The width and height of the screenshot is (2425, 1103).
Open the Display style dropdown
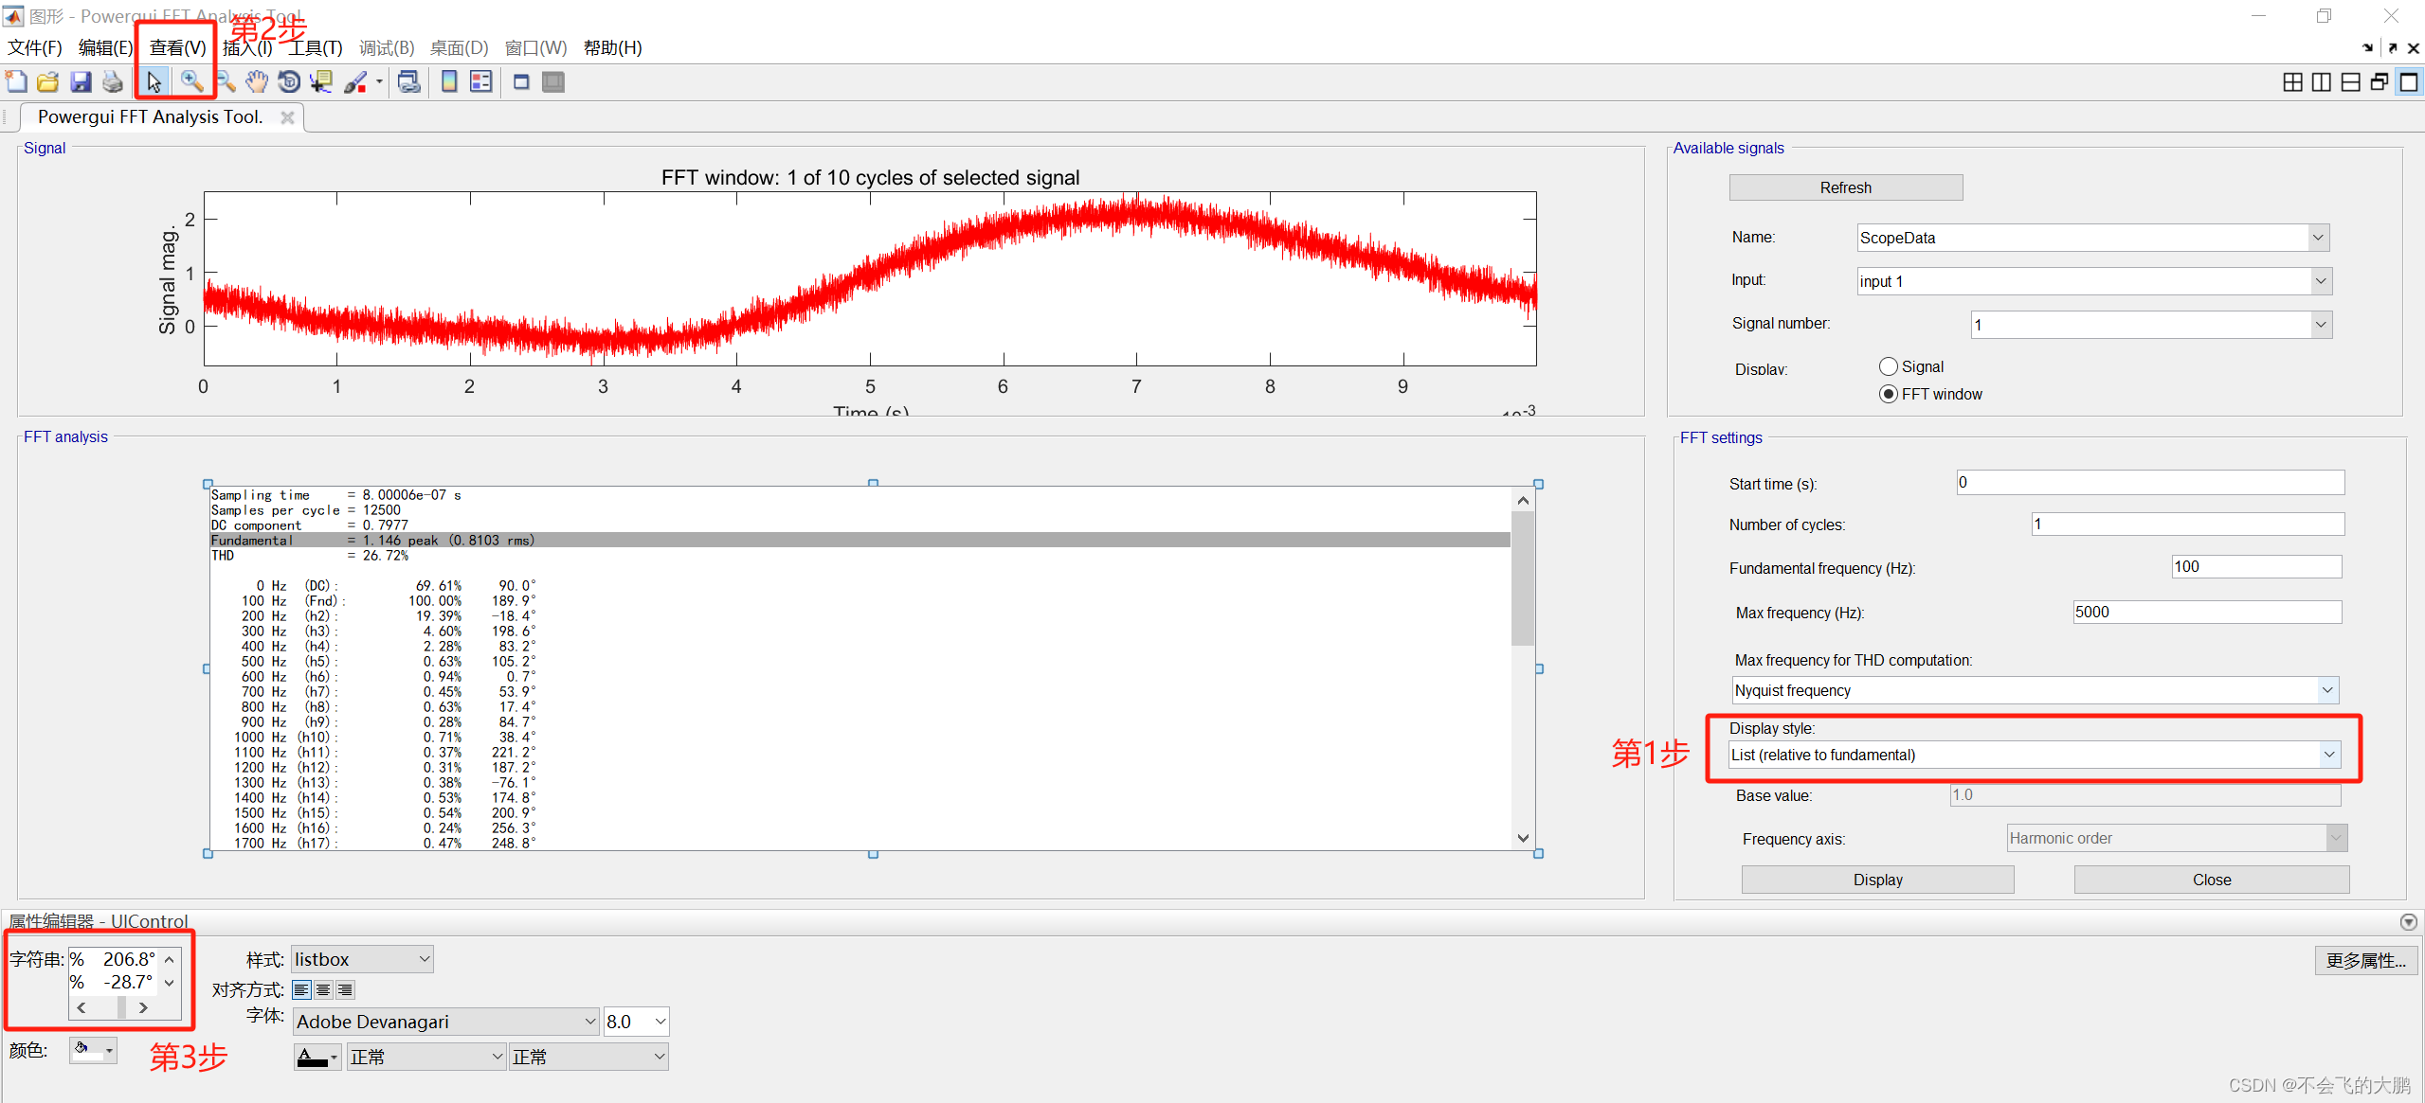[x=2328, y=755]
